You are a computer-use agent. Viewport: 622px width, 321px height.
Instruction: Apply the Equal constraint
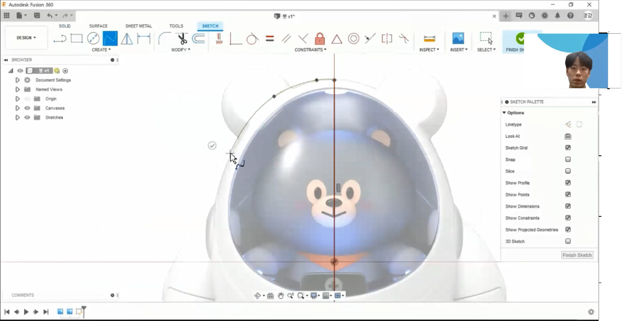(x=270, y=38)
